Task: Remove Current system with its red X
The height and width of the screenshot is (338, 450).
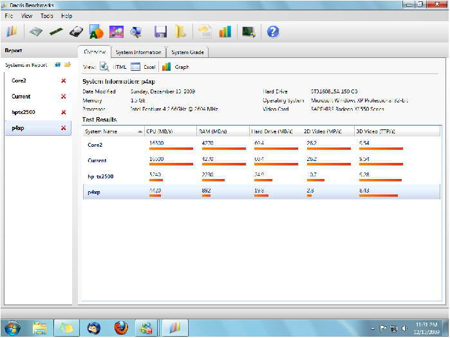Action: click(x=64, y=97)
